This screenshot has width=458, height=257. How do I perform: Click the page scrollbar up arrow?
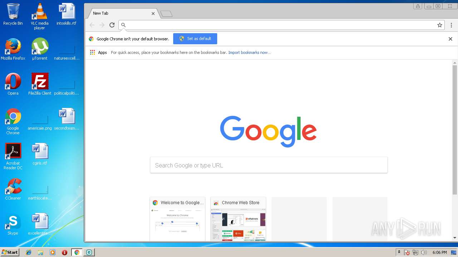click(x=455, y=63)
